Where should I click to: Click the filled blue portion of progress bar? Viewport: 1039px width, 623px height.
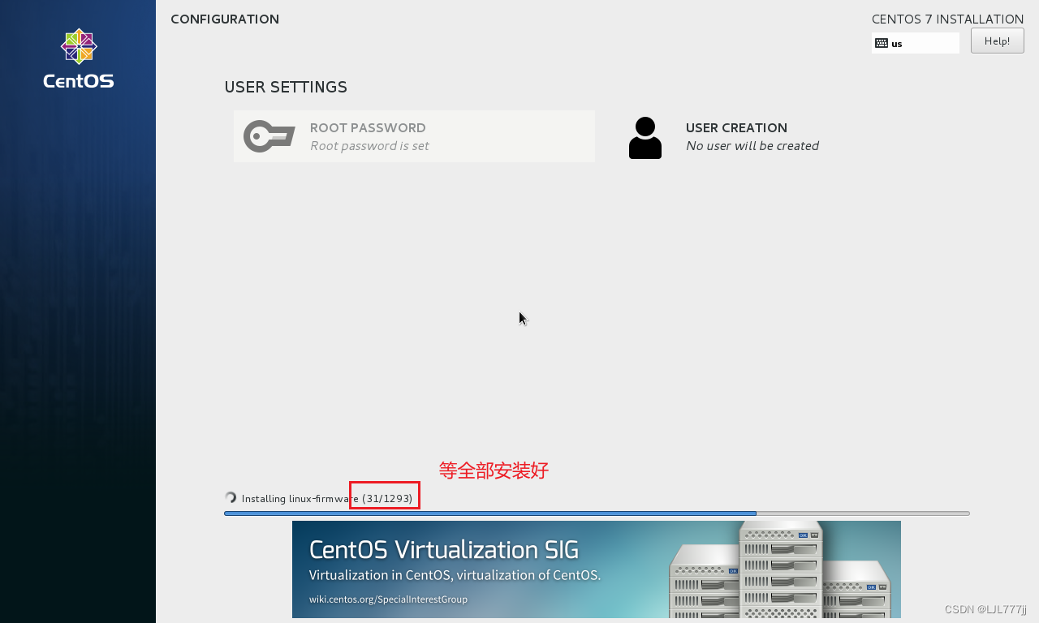(x=490, y=513)
